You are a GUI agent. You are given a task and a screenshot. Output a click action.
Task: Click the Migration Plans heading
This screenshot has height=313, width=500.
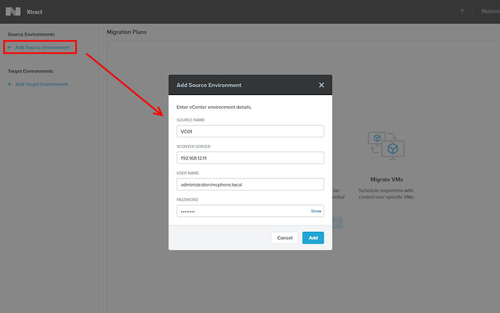(x=126, y=32)
